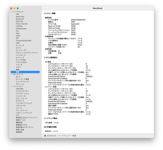Open ネットワーク環境 in sidebar
The height and width of the screenshot is (150, 163).
tap(22, 79)
